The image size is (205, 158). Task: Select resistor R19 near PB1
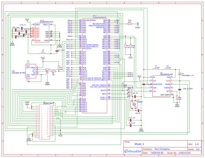[x=130, y=24]
